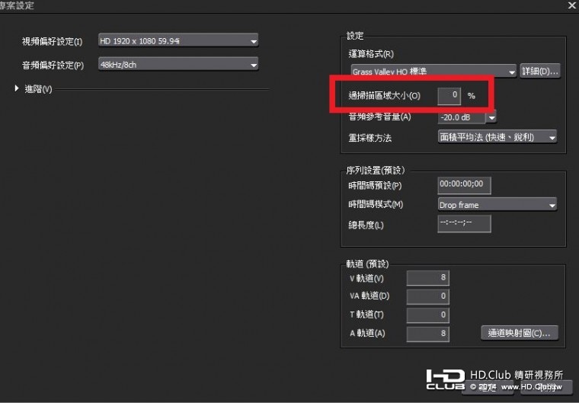The image size is (579, 403).
Task: Click the VA 軌道 count field
Action: (x=427, y=296)
